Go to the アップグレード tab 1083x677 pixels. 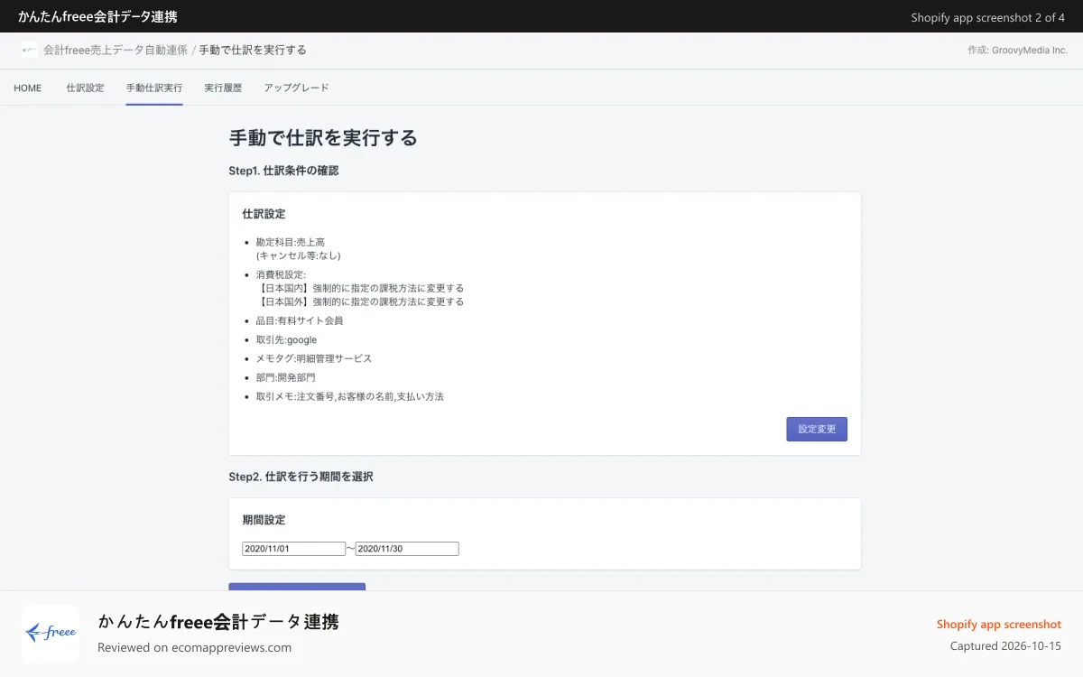point(296,88)
